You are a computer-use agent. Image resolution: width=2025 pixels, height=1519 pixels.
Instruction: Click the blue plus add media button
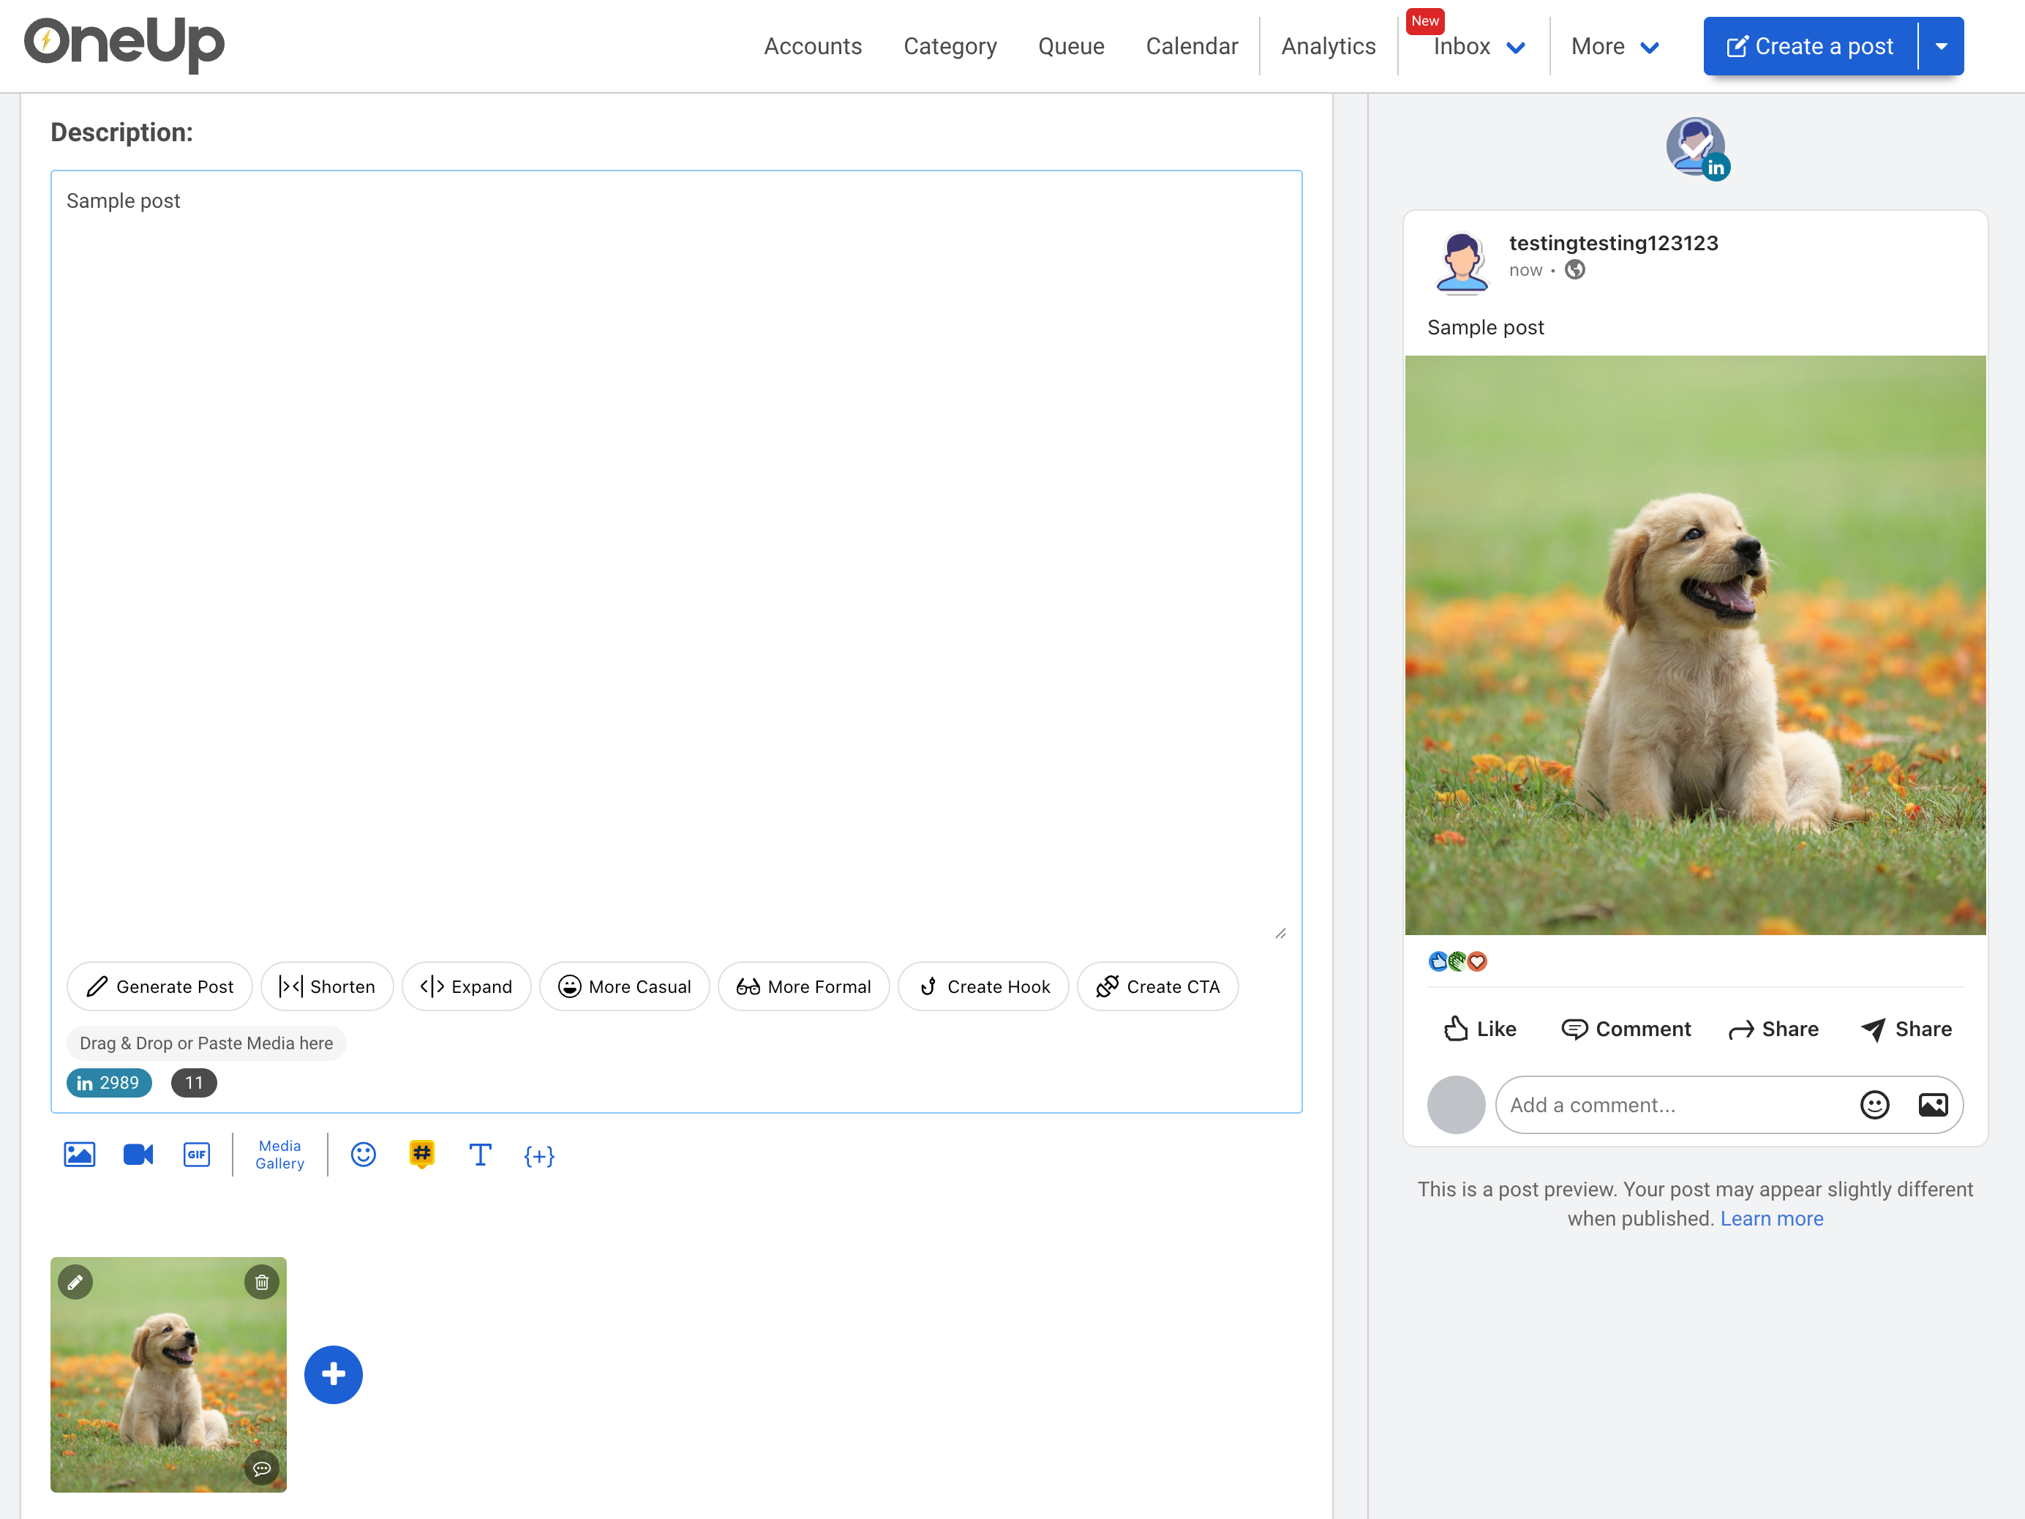(x=333, y=1374)
